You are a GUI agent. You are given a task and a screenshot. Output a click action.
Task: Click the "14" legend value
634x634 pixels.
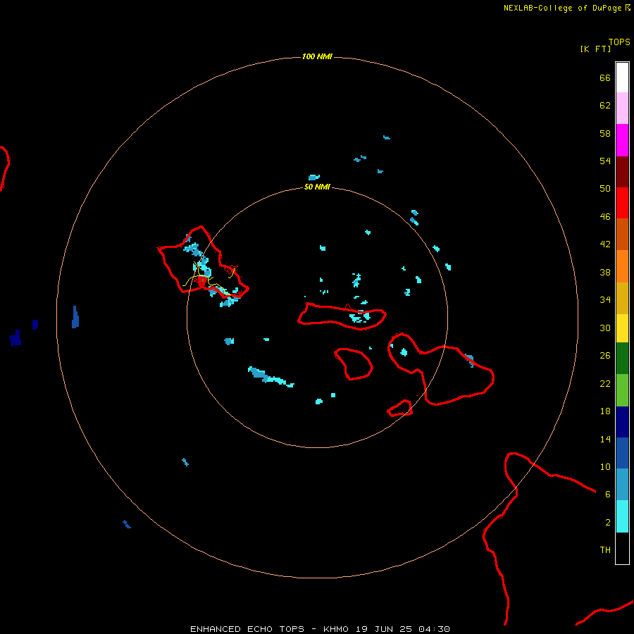pyautogui.click(x=605, y=439)
